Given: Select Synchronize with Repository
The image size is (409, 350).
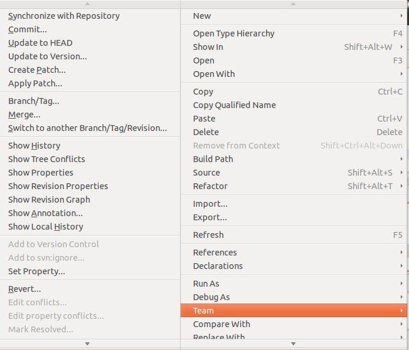Looking at the screenshot, I should (x=64, y=16).
